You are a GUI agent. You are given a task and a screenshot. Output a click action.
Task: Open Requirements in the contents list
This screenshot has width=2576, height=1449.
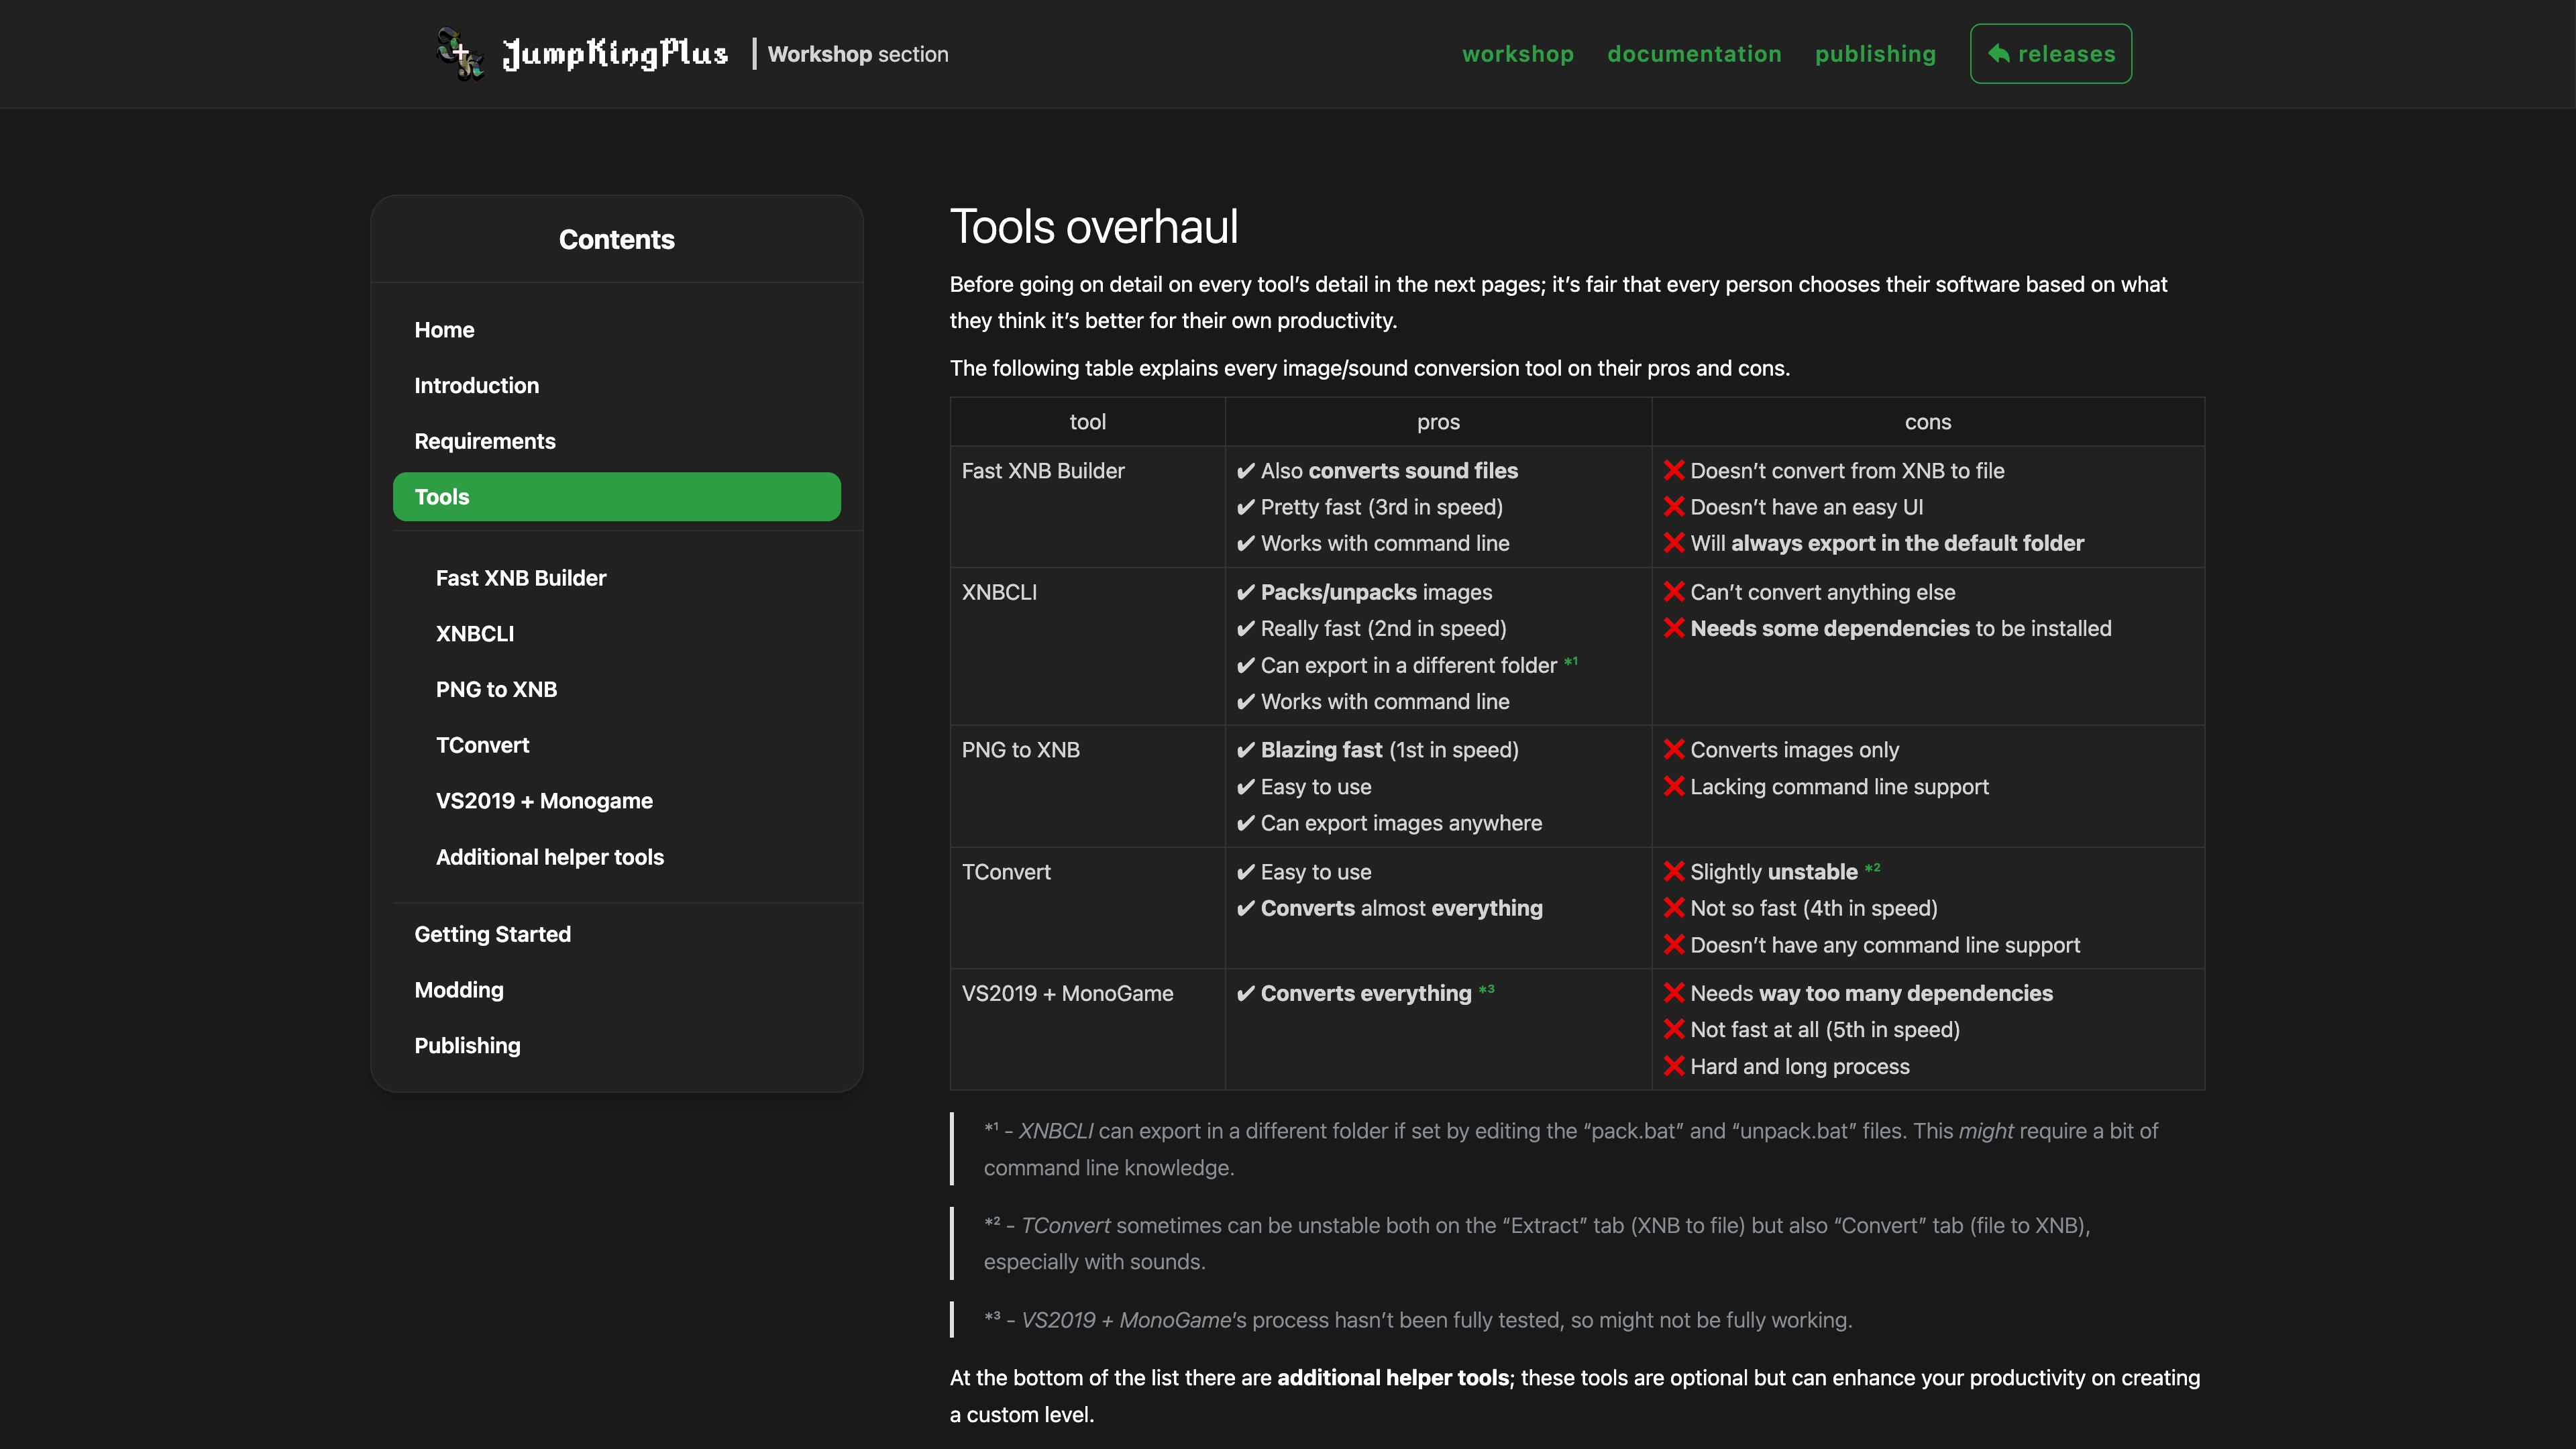(x=484, y=441)
